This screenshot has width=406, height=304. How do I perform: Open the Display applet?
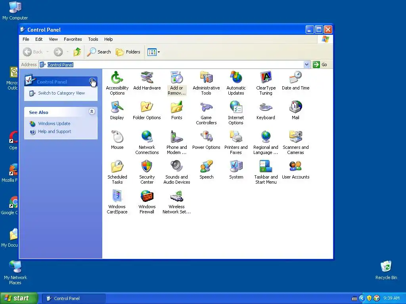117,110
